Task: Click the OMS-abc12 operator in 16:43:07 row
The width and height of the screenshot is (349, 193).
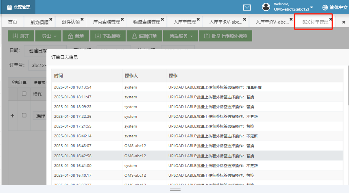Action: click(135, 146)
